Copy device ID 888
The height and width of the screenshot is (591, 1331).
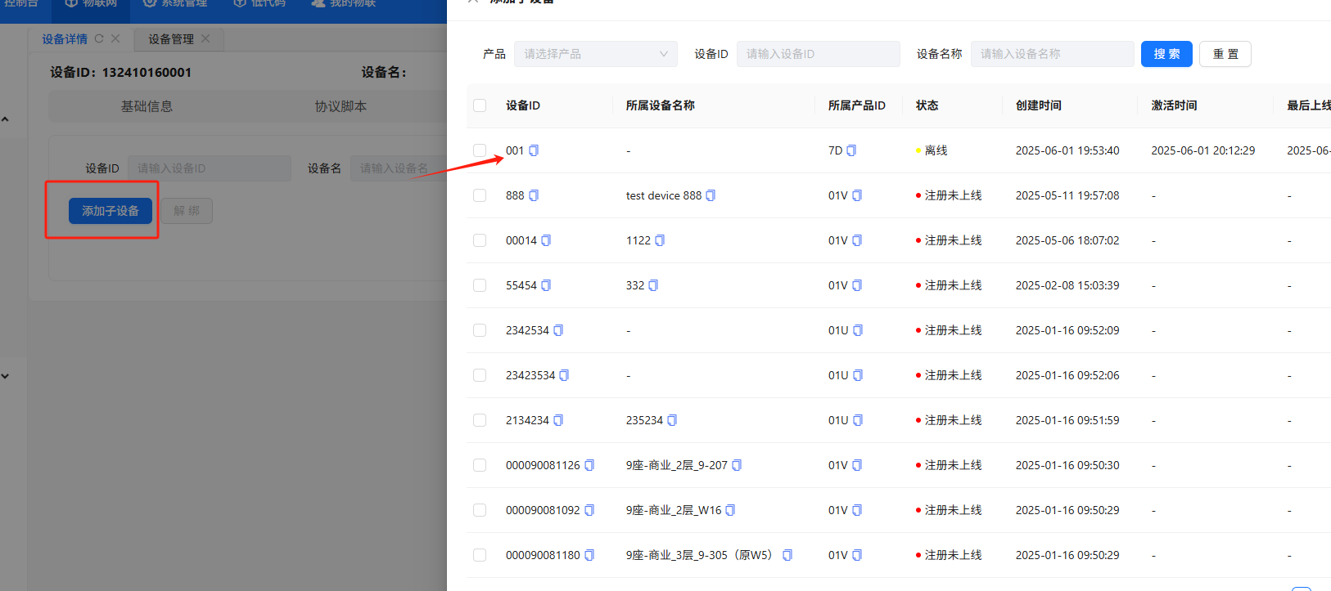(534, 195)
